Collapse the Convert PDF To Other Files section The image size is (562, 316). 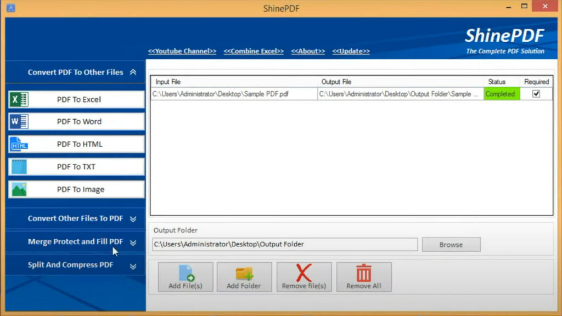click(76, 72)
